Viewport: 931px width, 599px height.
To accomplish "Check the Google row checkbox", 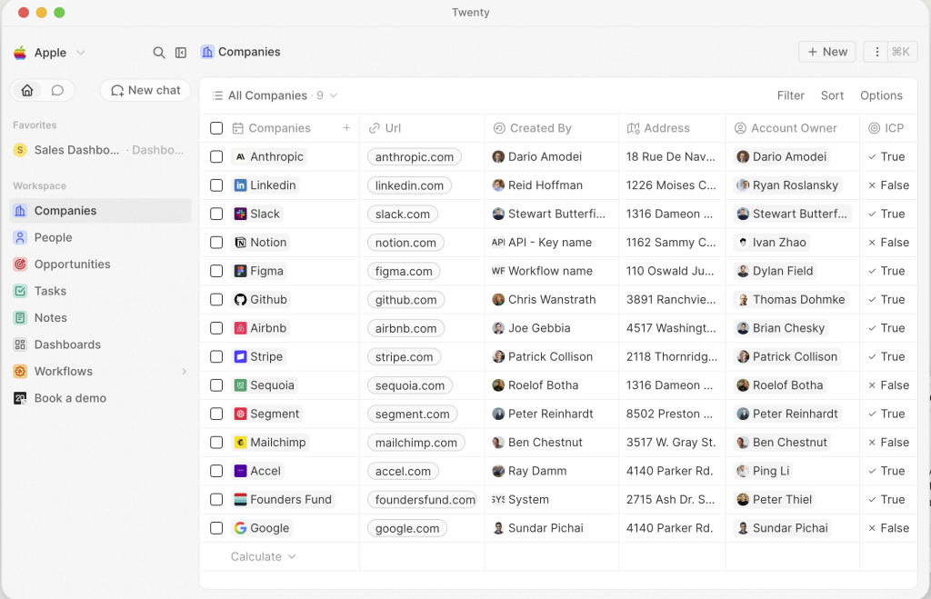I will pos(216,528).
